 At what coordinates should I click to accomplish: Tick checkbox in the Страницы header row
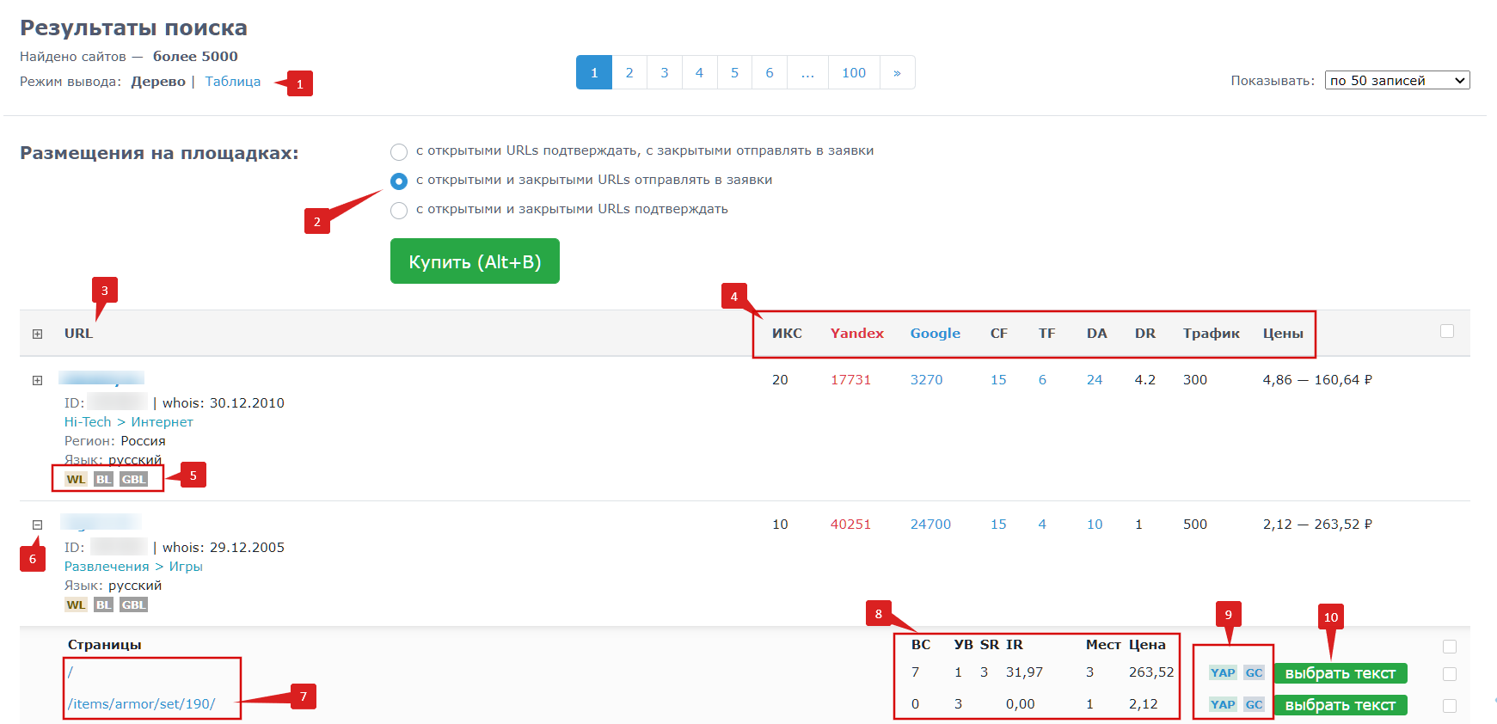coord(1450,647)
